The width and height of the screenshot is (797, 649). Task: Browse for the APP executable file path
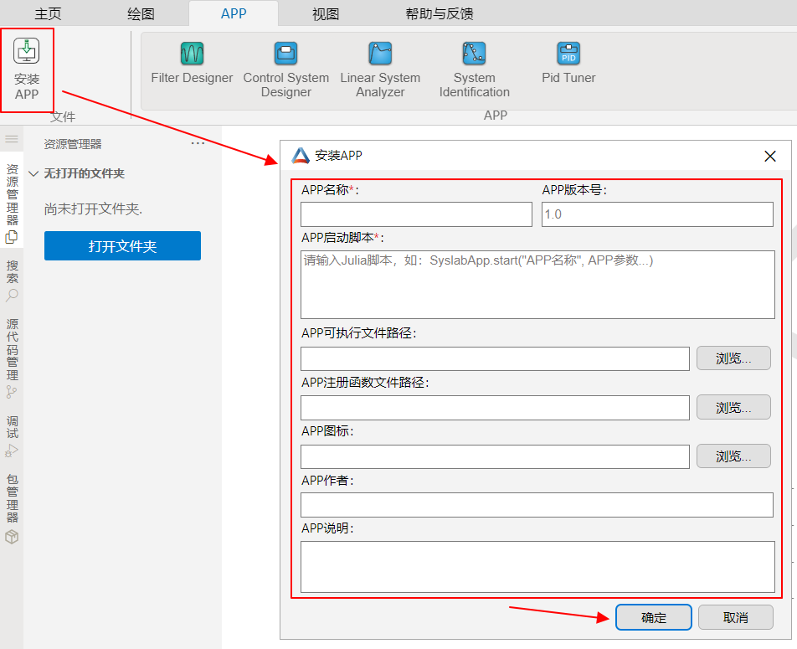click(x=733, y=358)
